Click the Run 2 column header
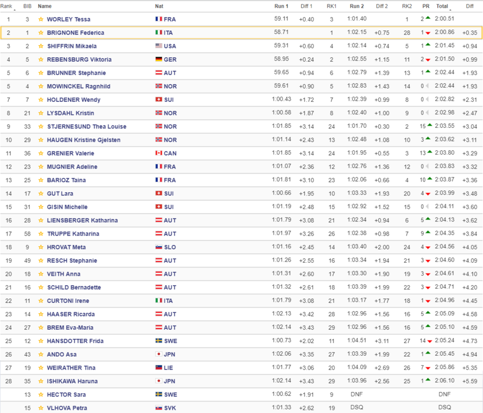Viewport: 483px width, 413px height. click(357, 6)
